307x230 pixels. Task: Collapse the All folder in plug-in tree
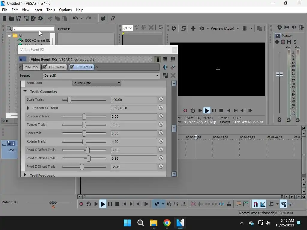9,36
